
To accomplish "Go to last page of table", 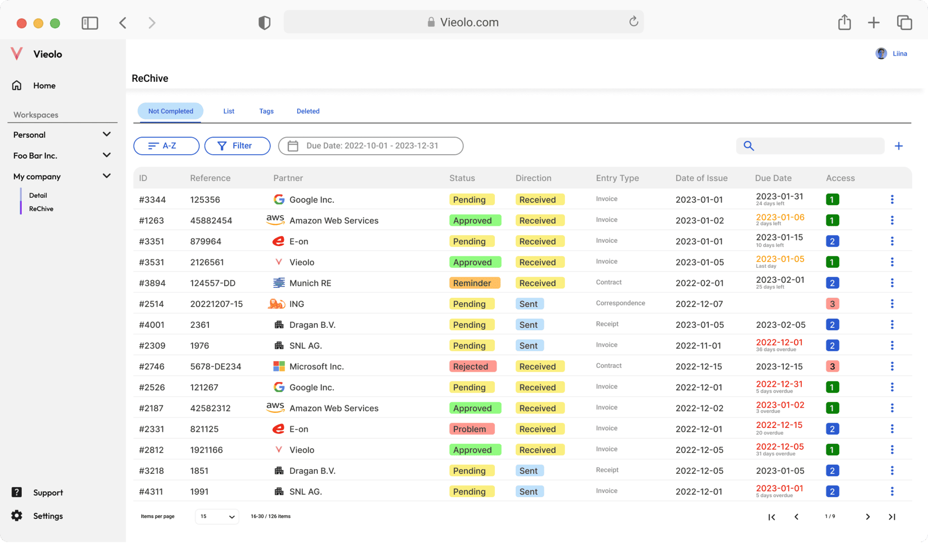I will click(x=892, y=517).
